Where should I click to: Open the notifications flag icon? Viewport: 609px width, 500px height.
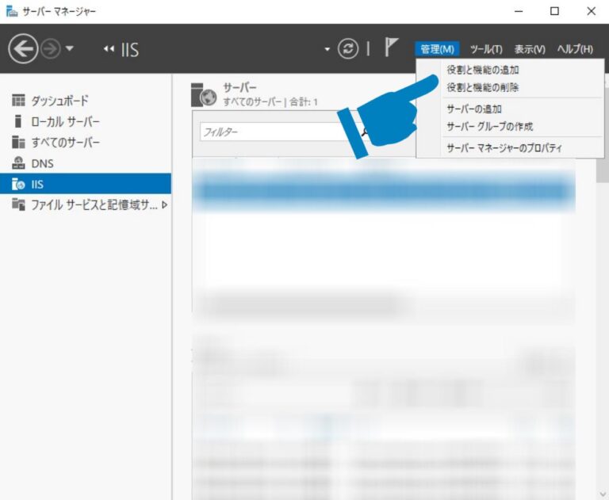(x=391, y=47)
